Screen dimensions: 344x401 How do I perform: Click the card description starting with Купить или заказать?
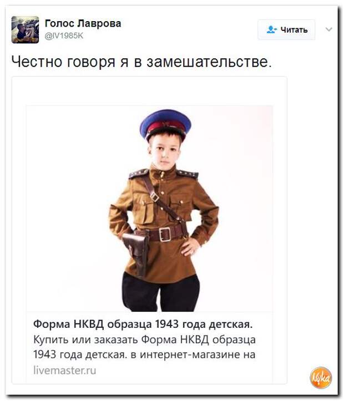pyautogui.click(x=144, y=347)
